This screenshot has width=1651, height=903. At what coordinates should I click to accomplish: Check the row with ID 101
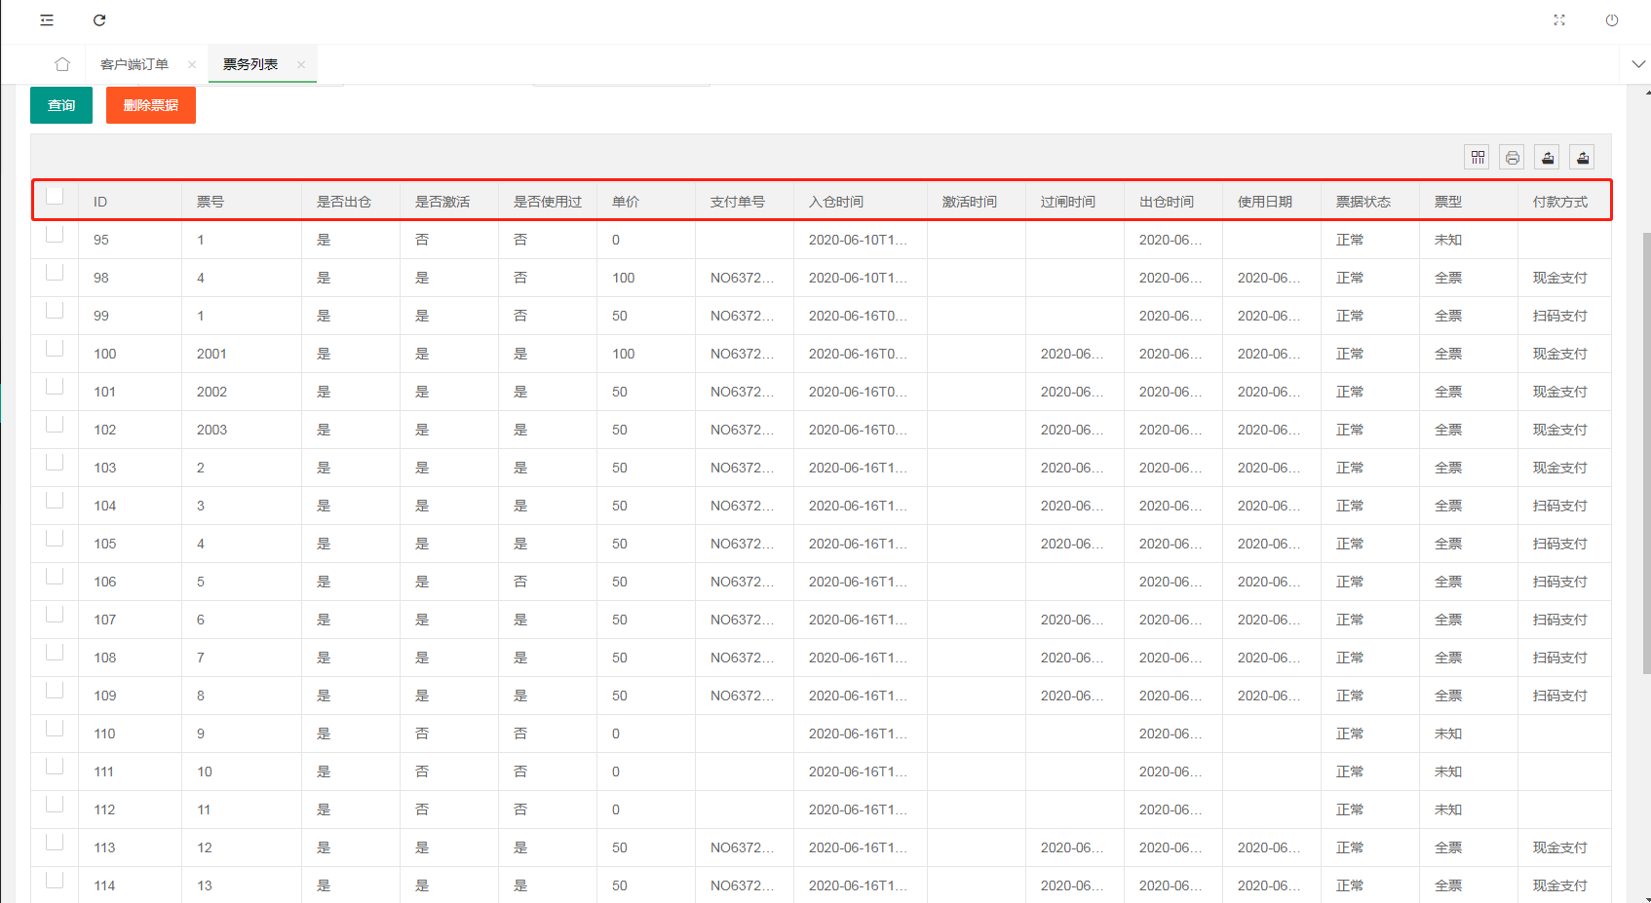pos(55,386)
